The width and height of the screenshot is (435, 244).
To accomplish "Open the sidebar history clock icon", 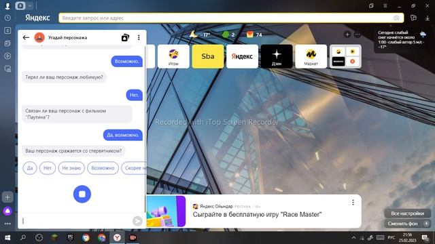I will tap(7, 18).
